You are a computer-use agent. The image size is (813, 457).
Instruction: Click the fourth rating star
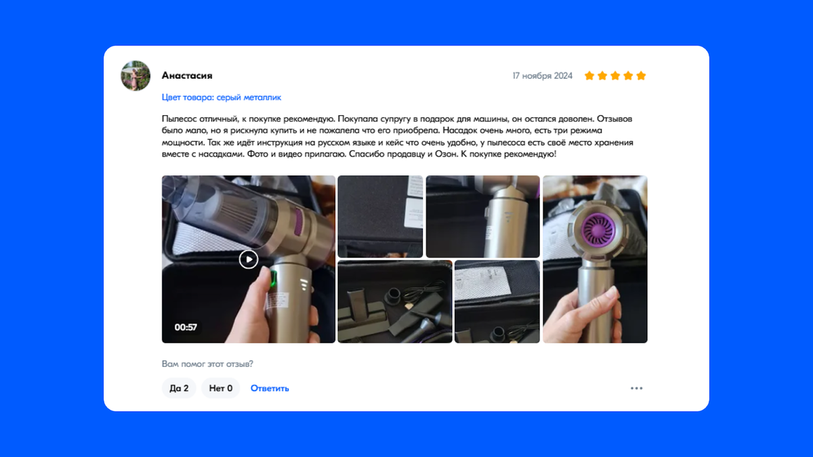[x=628, y=76]
